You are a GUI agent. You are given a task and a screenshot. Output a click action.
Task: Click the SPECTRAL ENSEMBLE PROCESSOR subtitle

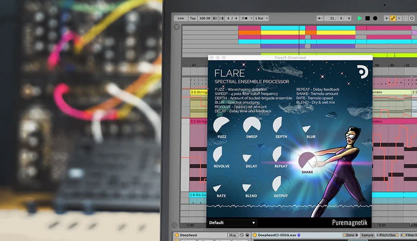click(251, 82)
